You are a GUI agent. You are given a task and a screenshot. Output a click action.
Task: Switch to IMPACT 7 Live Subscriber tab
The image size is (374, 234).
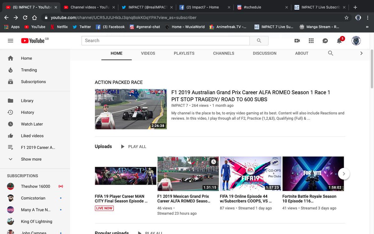point(320,7)
